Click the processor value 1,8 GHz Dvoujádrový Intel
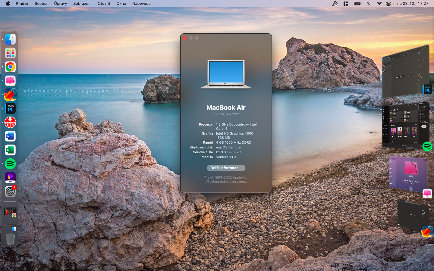Screen dimensions: 434x271 [x=236, y=124]
